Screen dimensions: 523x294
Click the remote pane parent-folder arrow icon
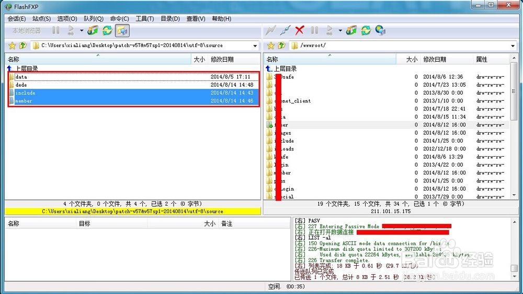click(281, 45)
